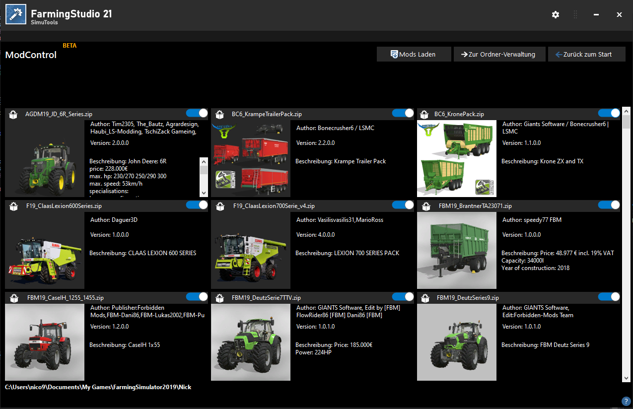Image resolution: width=633 pixels, height=409 pixels.
Task: Click FBM19_DeutzSerie7TTV.zip title text
Action: tap(266, 298)
